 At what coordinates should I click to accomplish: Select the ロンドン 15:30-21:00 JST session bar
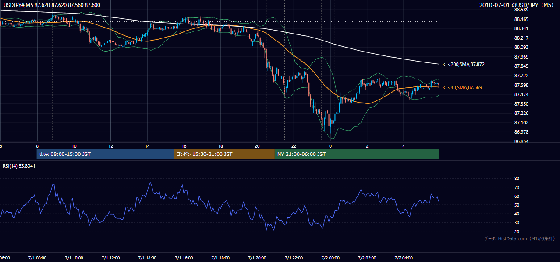click(224, 154)
